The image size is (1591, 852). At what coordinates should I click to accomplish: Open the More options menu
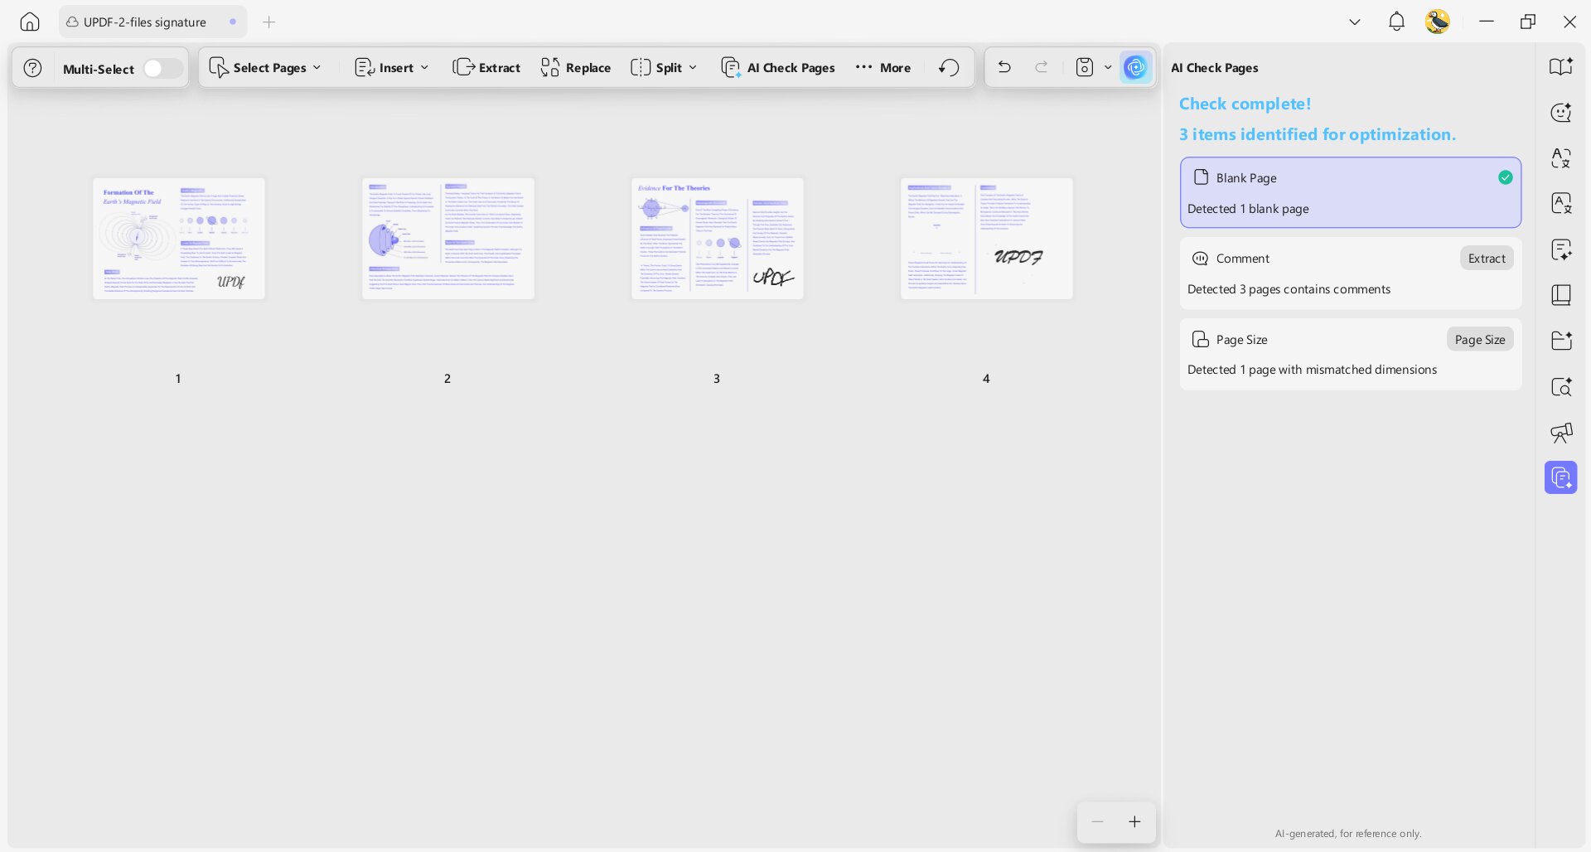point(883,68)
